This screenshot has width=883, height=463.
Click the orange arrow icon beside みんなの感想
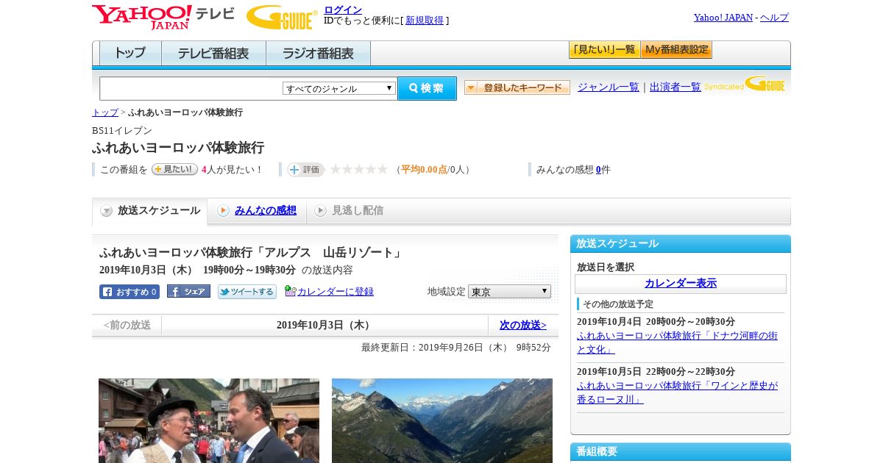coord(223,211)
